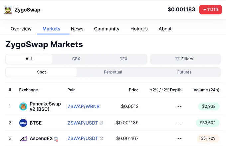Viewport: 226px width, 148px height.
Task: Go to the Holders tab
Action: (139, 29)
